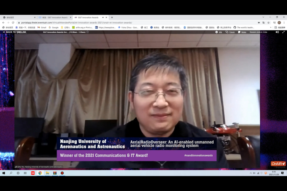Open media control icon in Chrome toolbar
Screen dimensions: 287x191
tap(274, 22)
